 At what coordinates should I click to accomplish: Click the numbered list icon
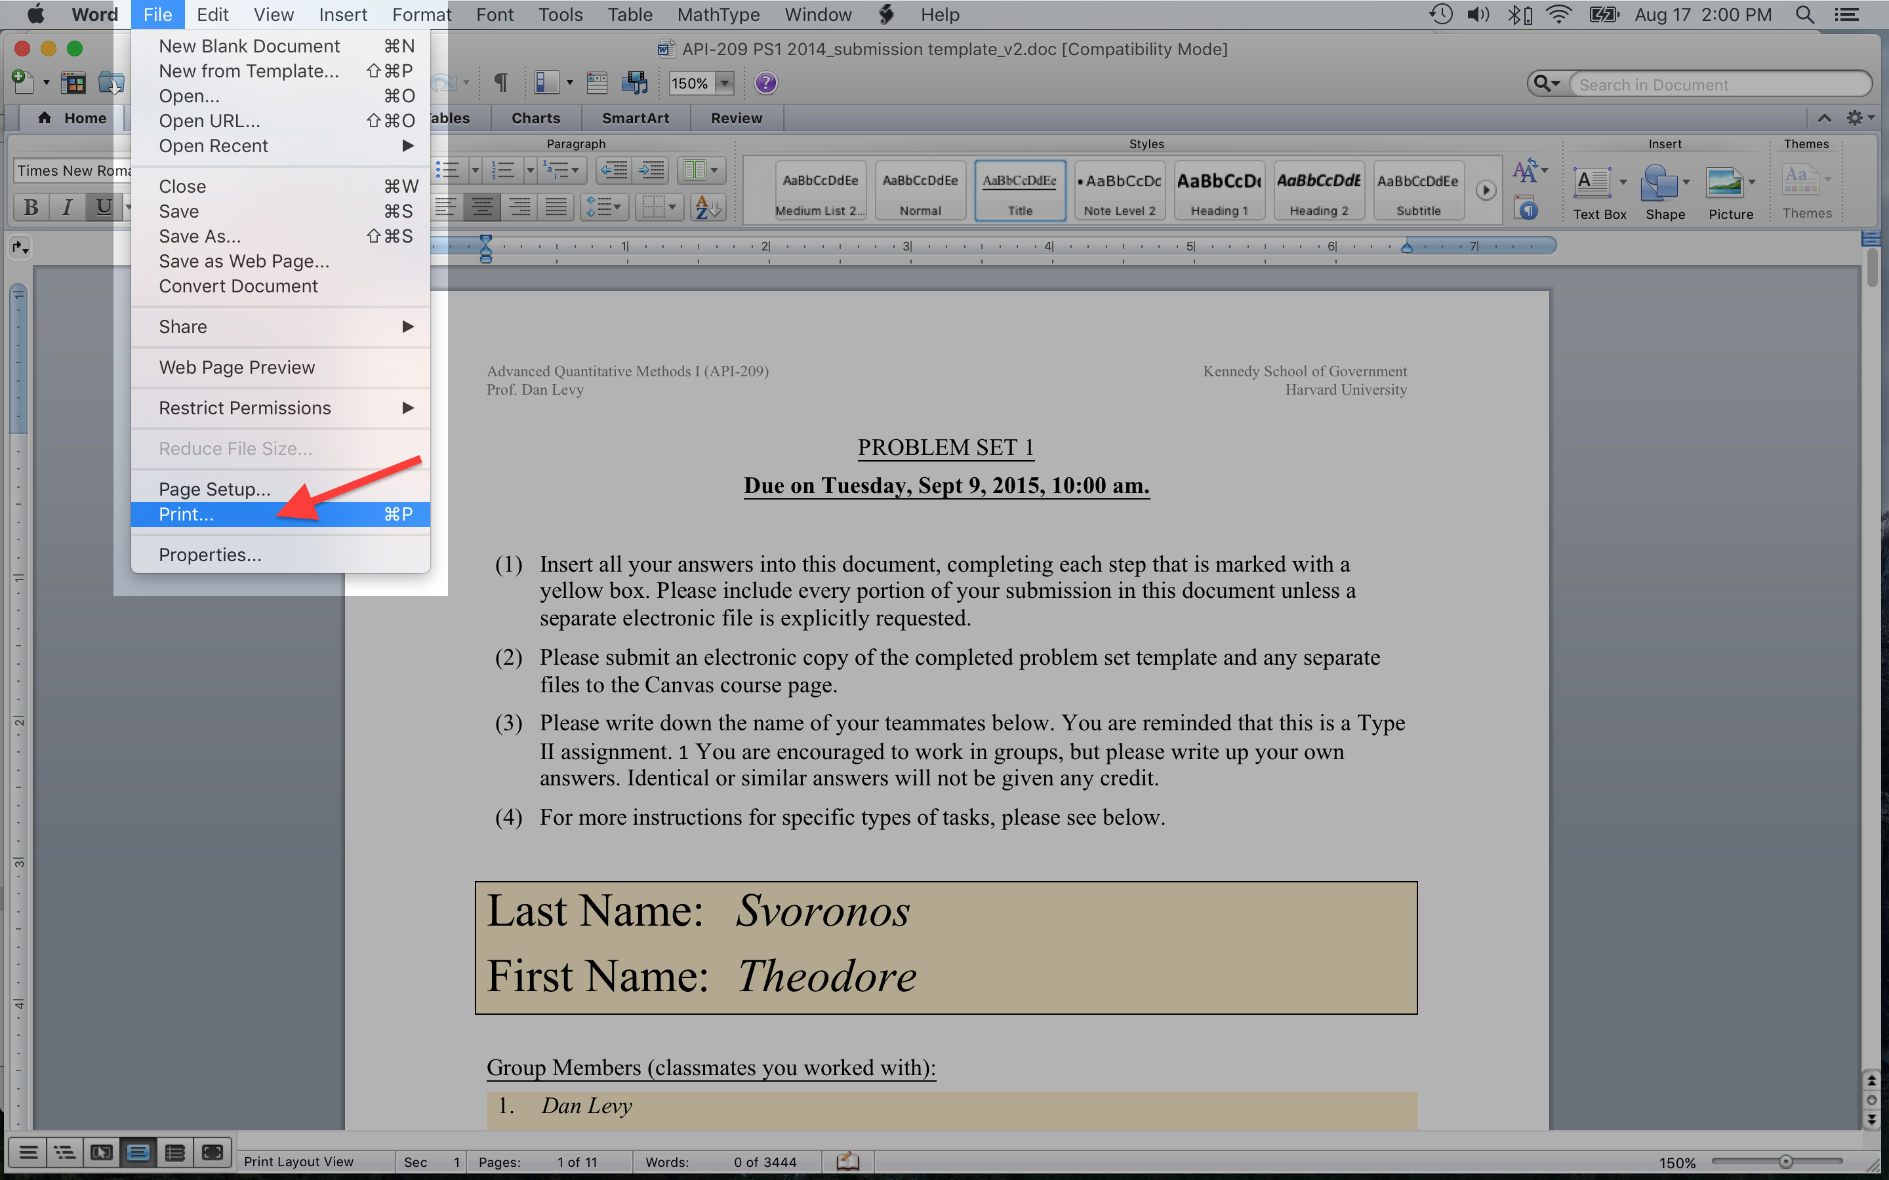[502, 170]
